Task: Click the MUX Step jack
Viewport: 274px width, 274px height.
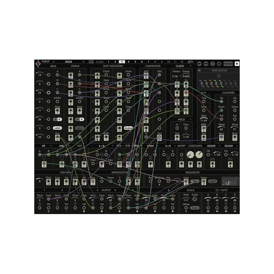Action: pyautogui.click(x=57, y=111)
